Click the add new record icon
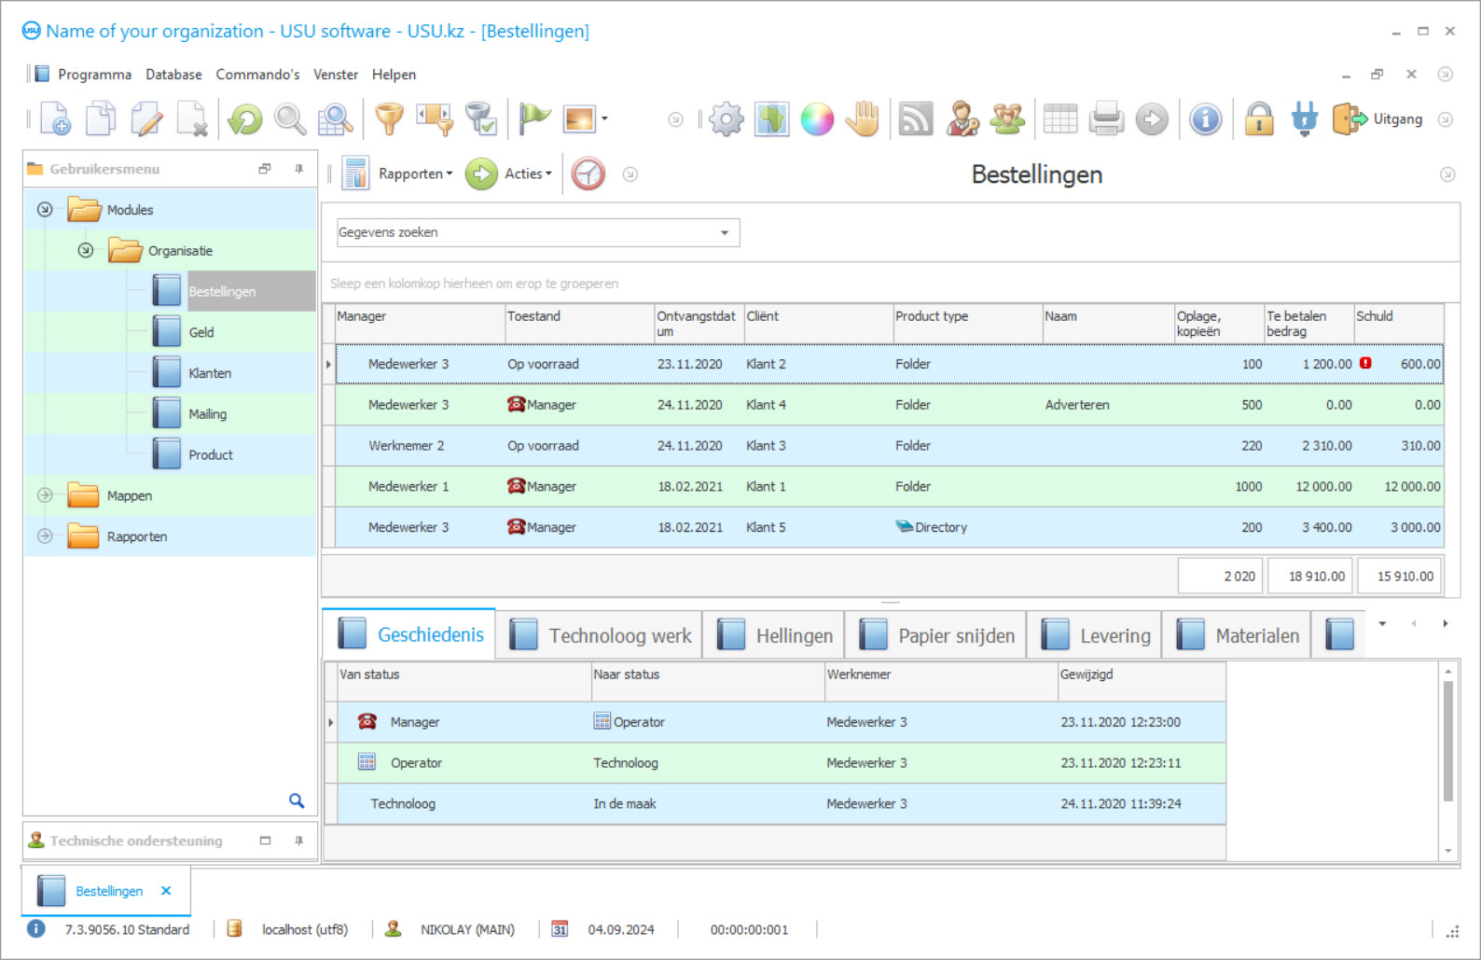The width and height of the screenshot is (1481, 960). click(55, 119)
